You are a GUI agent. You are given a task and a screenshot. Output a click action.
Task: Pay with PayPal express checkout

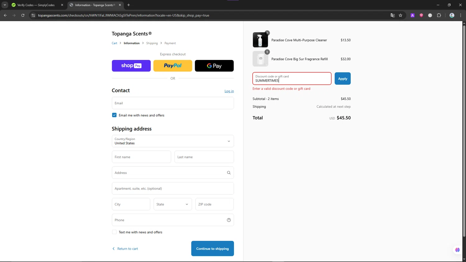pyautogui.click(x=173, y=66)
